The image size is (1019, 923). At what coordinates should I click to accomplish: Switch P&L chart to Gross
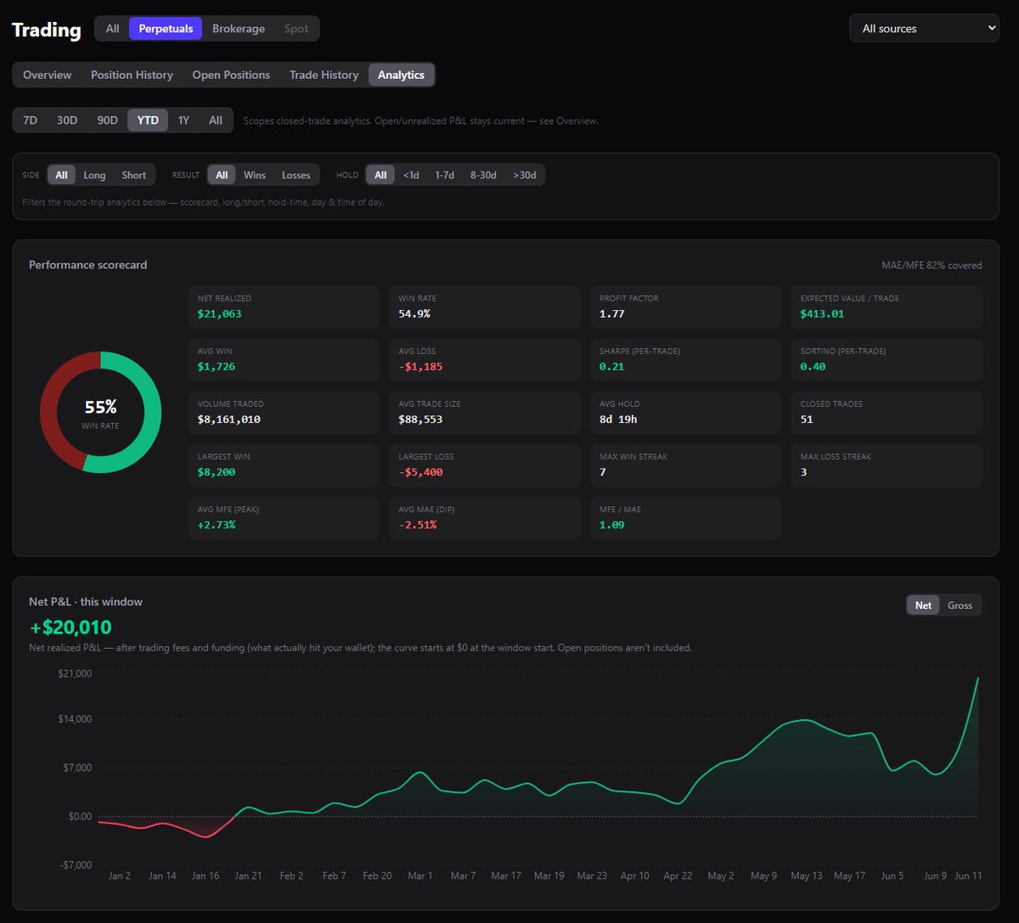point(960,605)
